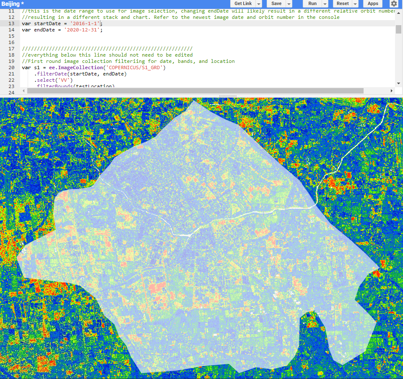Expand the Get Link dropdown arrow
The image size is (403, 379).
pos(259,4)
